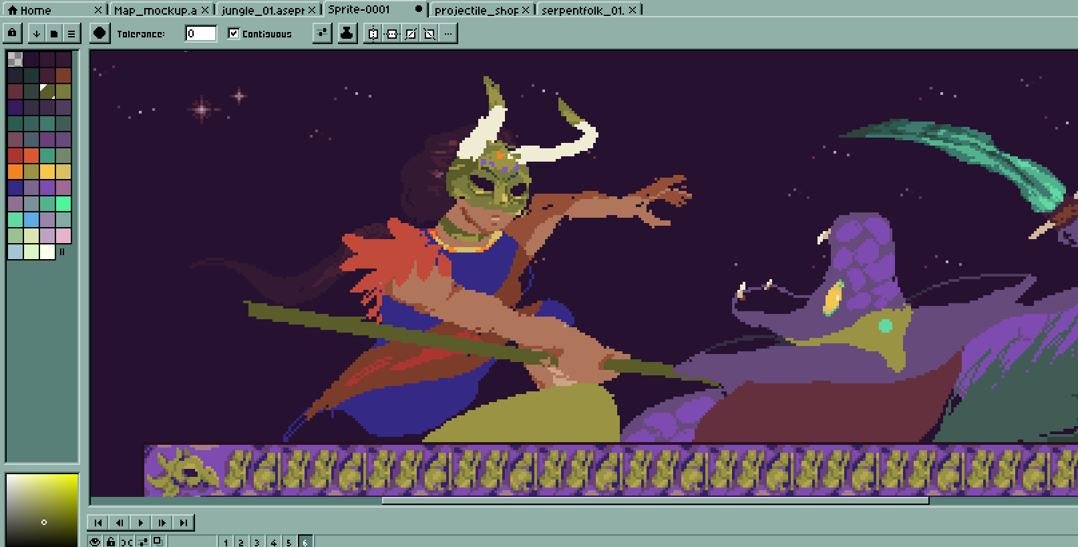
Task: Play the animation
Action: 141,522
